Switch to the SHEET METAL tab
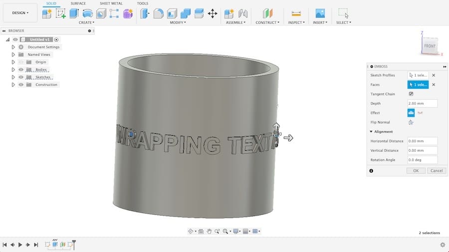 pos(111,3)
